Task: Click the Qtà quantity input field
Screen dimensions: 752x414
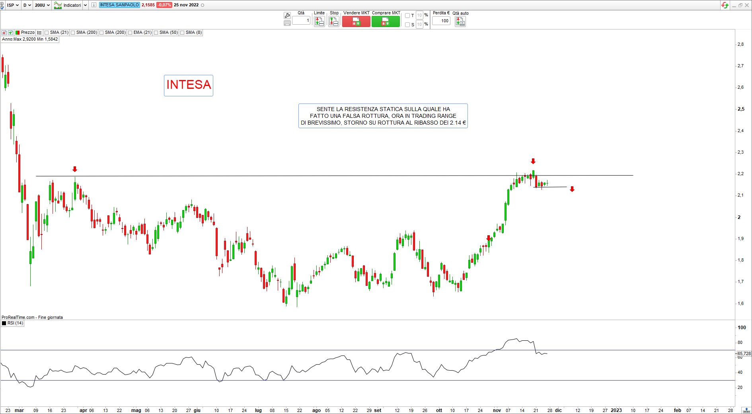Action: point(301,20)
